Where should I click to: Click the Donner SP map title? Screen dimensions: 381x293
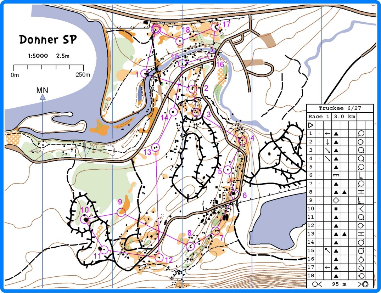[47, 39]
